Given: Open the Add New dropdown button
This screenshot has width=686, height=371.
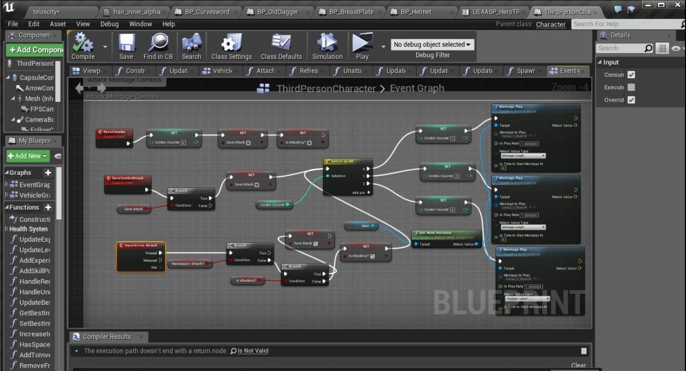Looking at the screenshot, I should point(28,156).
